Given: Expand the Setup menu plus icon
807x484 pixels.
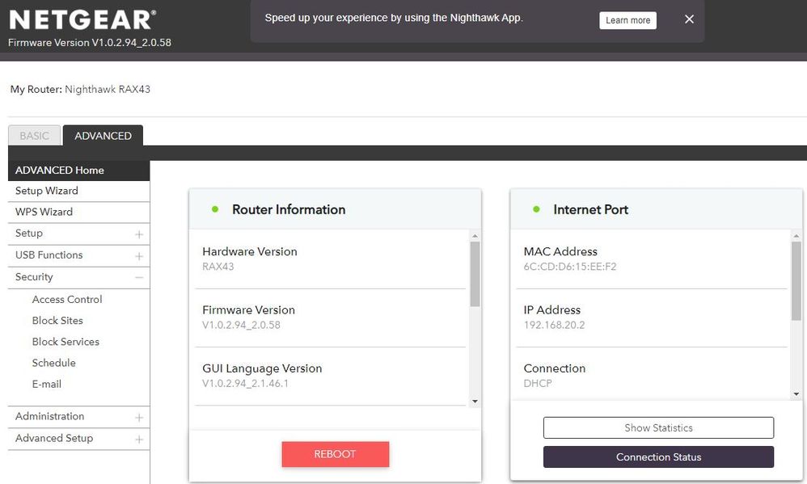Looking at the screenshot, I should coord(139,234).
